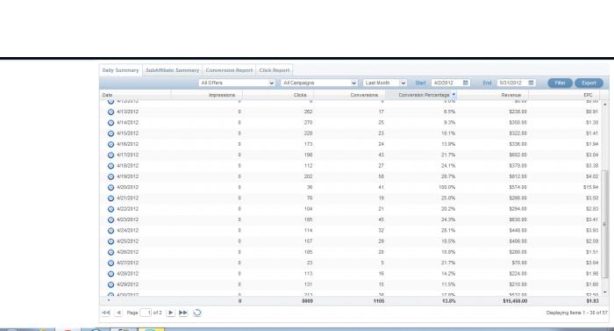This screenshot has width=614, height=331.
Task: Click the round icon beside 4/18/2012
Action: coord(111,166)
